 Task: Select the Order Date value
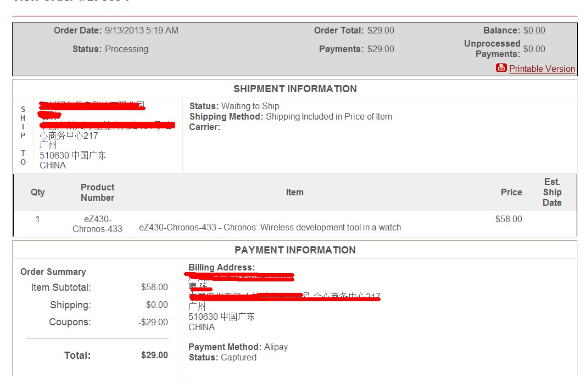pos(141,31)
